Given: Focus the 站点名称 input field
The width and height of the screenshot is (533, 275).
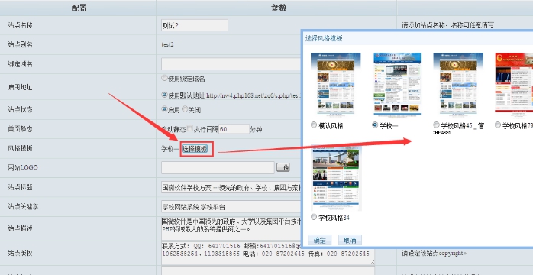Looking at the screenshot, I should (x=195, y=25).
